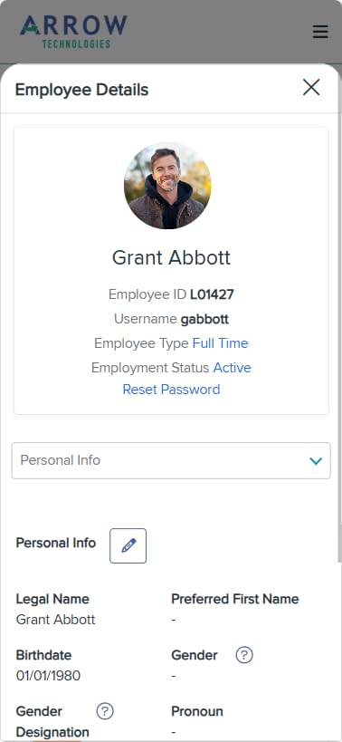Click the Birthdate value 01/01/1980

[x=48, y=676]
